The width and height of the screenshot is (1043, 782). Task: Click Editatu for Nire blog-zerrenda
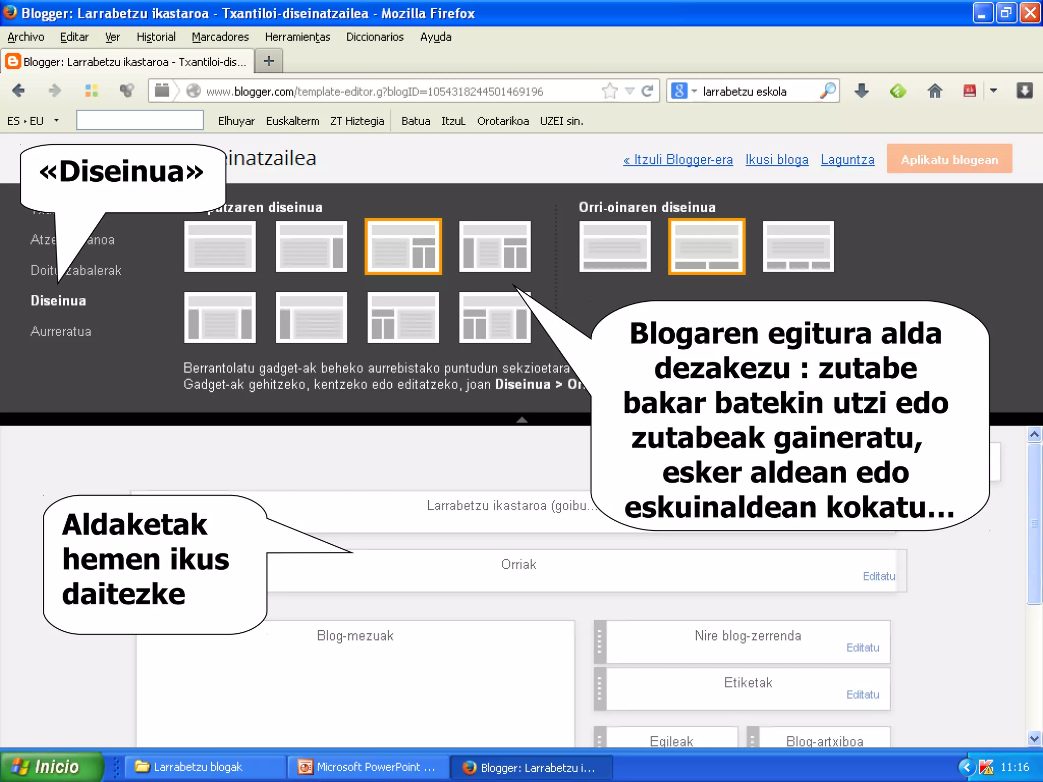point(863,648)
